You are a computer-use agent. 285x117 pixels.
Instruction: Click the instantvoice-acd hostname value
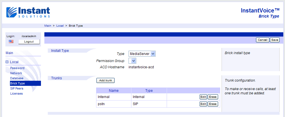click(141, 67)
